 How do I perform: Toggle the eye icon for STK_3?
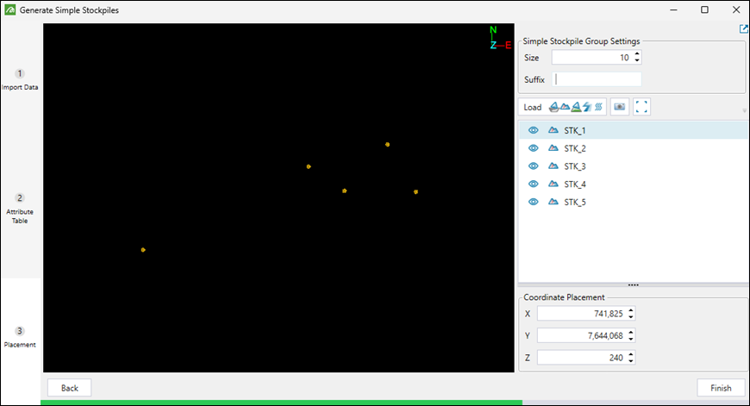click(534, 166)
